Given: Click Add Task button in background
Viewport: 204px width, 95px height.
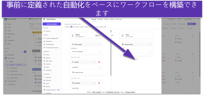Looking at the screenshot, I should pyautogui.click(x=190, y=24).
